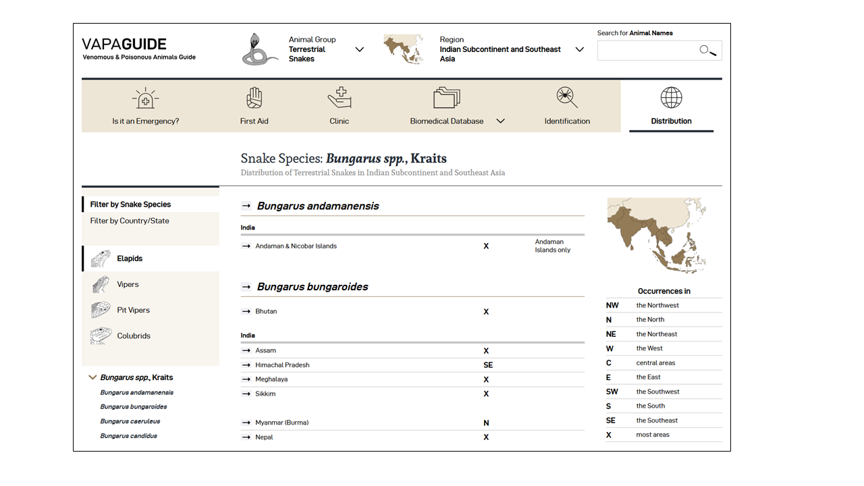The width and height of the screenshot is (864, 486).
Task: Expand the Animal Group dropdown chevron
Action: (x=360, y=49)
